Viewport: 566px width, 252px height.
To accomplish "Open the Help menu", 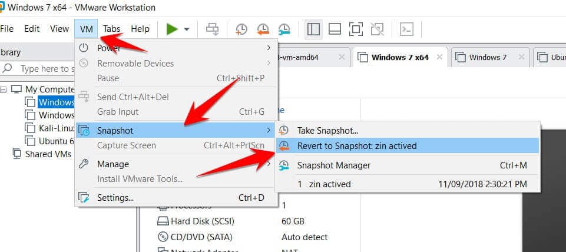I will tap(140, 29).
